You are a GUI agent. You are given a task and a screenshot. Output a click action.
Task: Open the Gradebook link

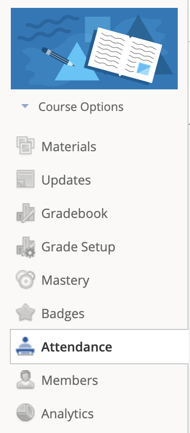click(x=75, y=214)
